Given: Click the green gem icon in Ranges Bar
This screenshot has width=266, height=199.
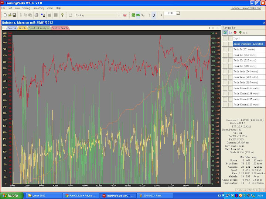Looking at the screenshot, I should coord(240,32).
